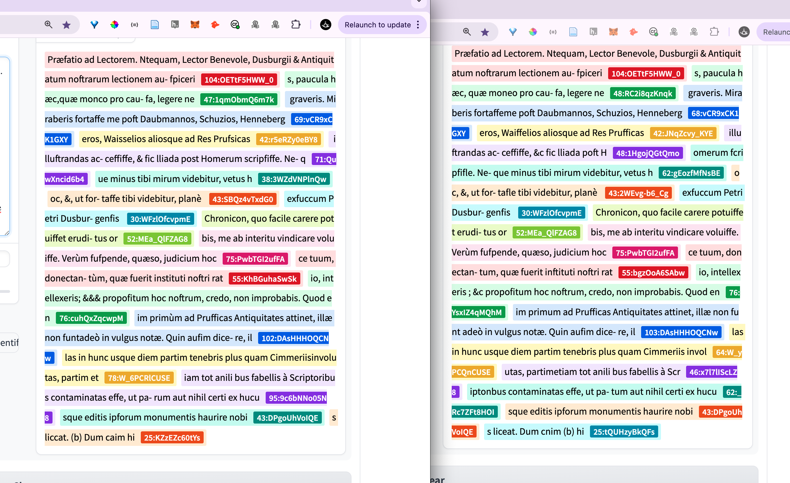Click the '43:2WEvg-b6_Cg' tag
Viewport: 790px width, 483px height.
638,193
